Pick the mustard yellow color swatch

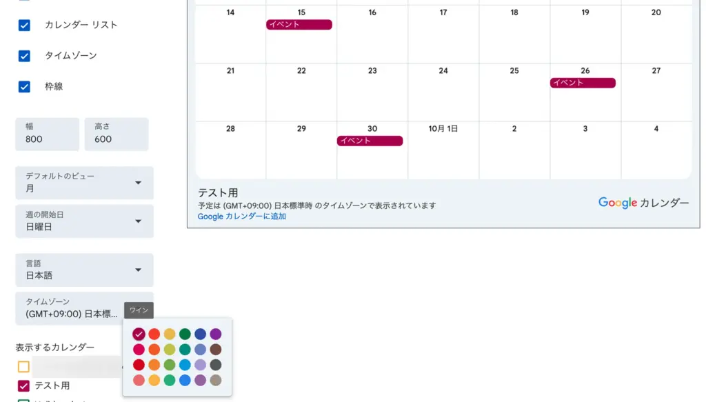170,334
